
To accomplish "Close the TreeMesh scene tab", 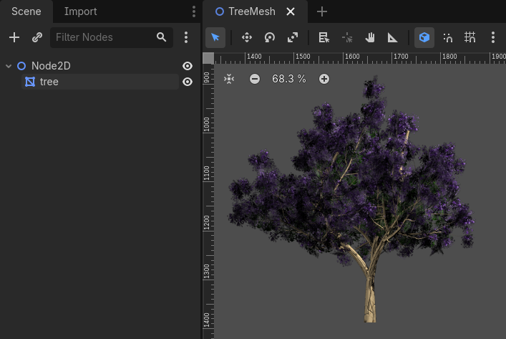I will tap(290, 11).
